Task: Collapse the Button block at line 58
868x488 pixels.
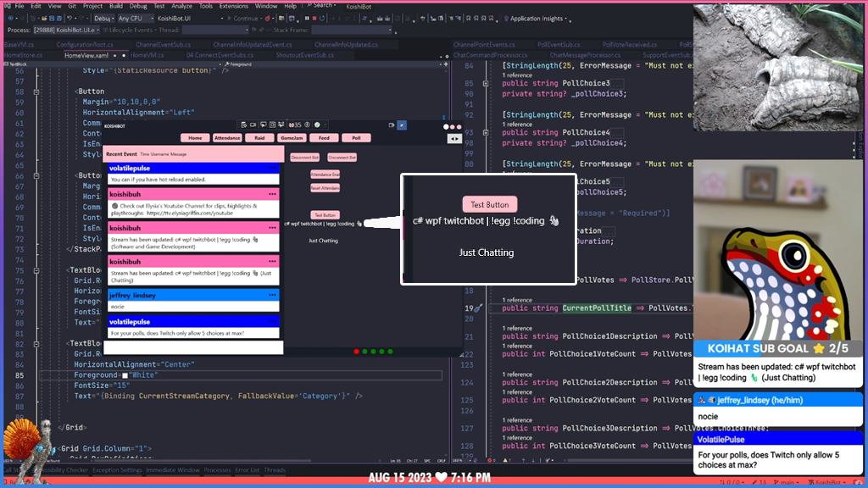Action: point(36,91)
